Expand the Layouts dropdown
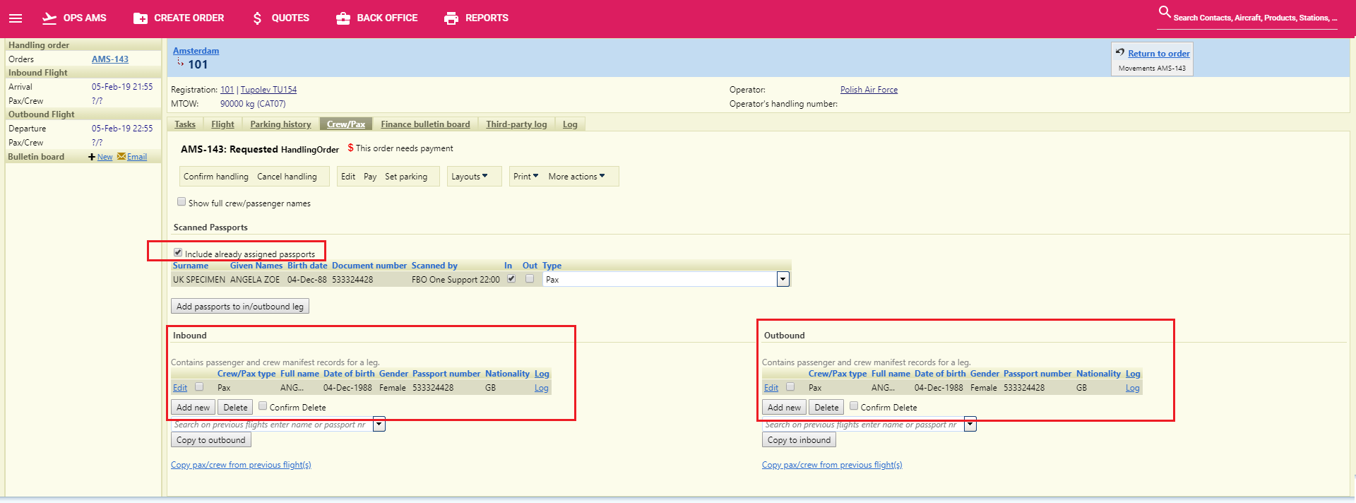 pyautogui.click(x=470, y=177)
